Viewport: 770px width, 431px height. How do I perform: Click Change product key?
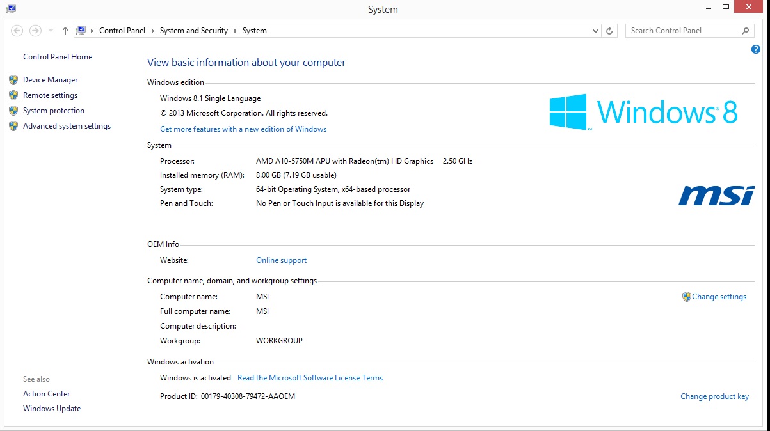coord(714,396)
